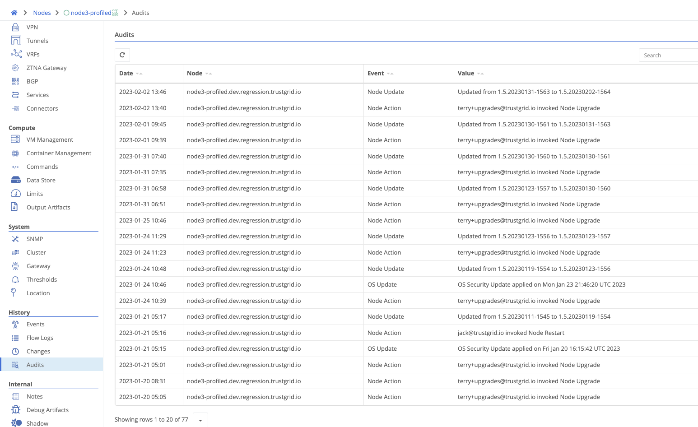698x427 pixels.
Task: Select Output Artifacts in sidebar
Action: click(x=48, y=207)
